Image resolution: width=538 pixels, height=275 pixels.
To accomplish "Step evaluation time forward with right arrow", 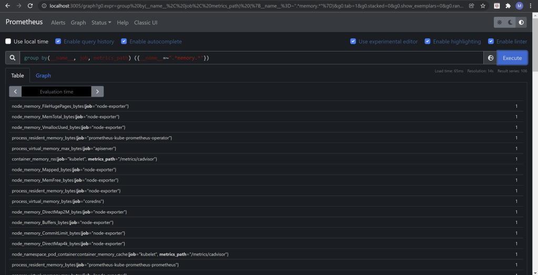I will pyautogui.click(x=97, y=91).
